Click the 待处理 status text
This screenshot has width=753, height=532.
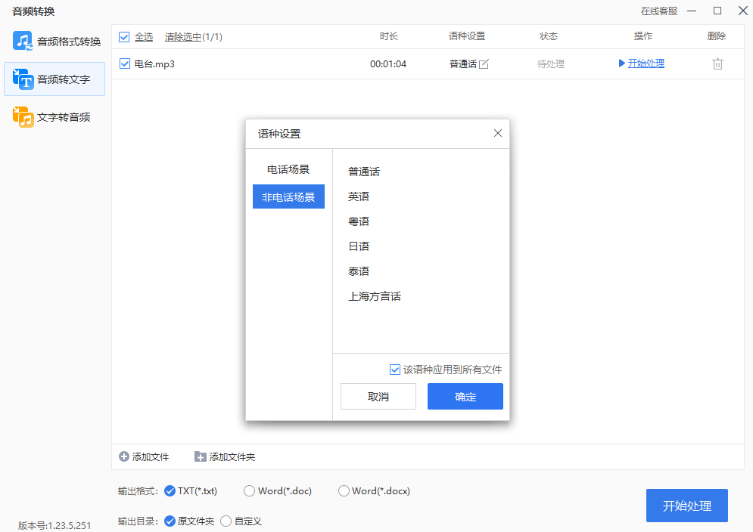[551, 63]
